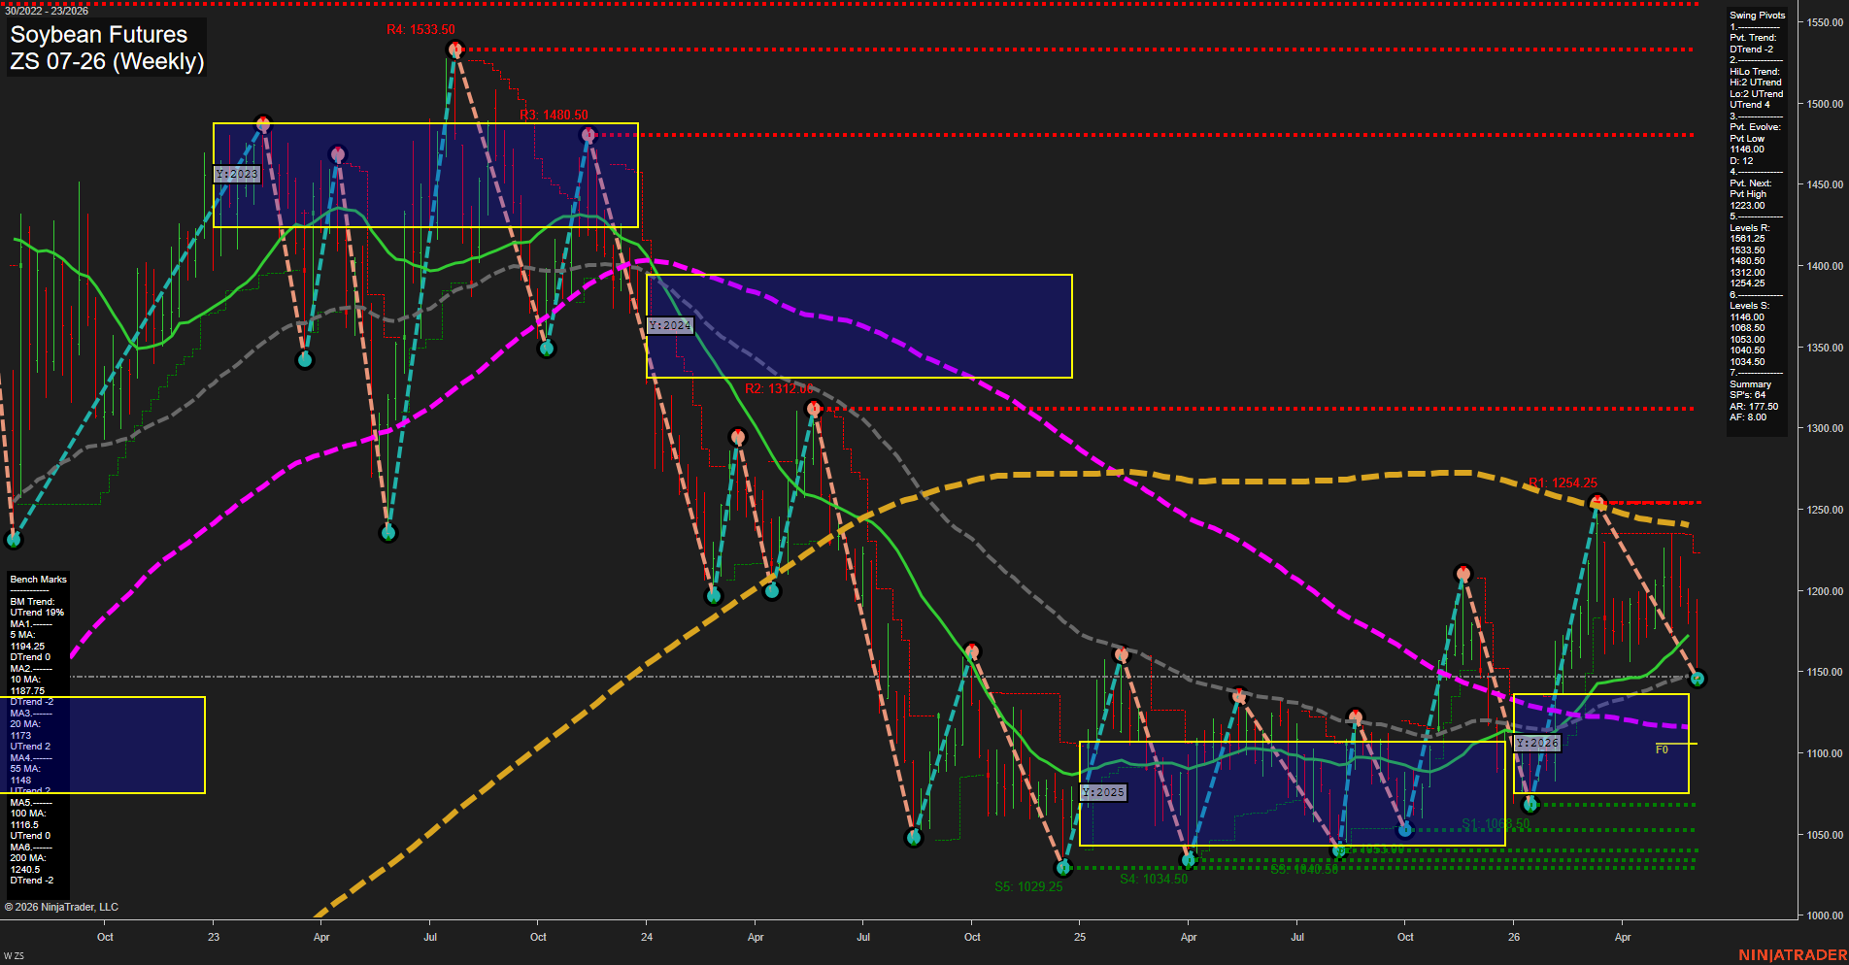Click the swing high pivot marker at R2 1312.00

[814, 409]
